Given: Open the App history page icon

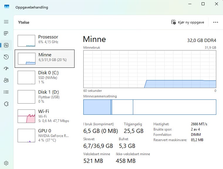Looking at the screenshot, I should [x=6, y=57].
